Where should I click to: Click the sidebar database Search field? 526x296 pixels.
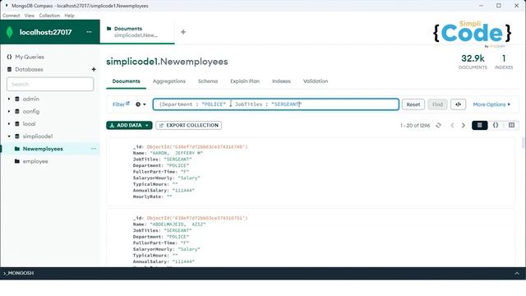[x=50, y=84]
